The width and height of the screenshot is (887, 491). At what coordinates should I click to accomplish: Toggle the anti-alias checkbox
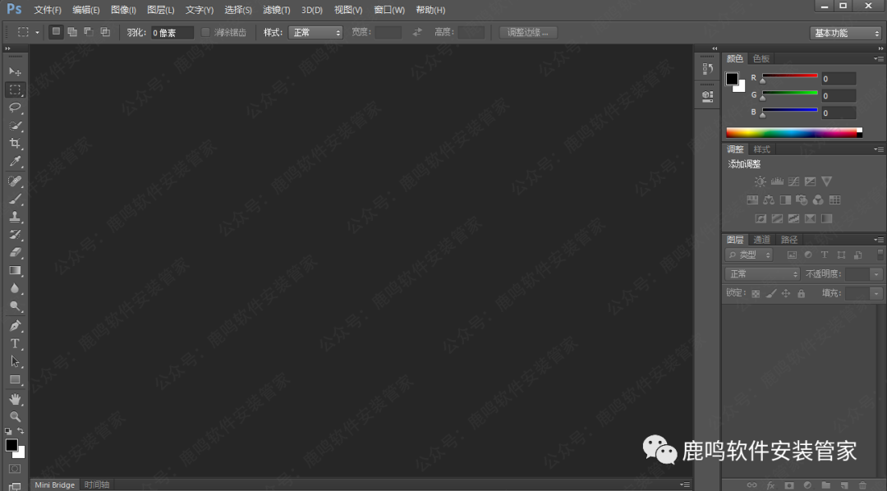click(206, 33)
